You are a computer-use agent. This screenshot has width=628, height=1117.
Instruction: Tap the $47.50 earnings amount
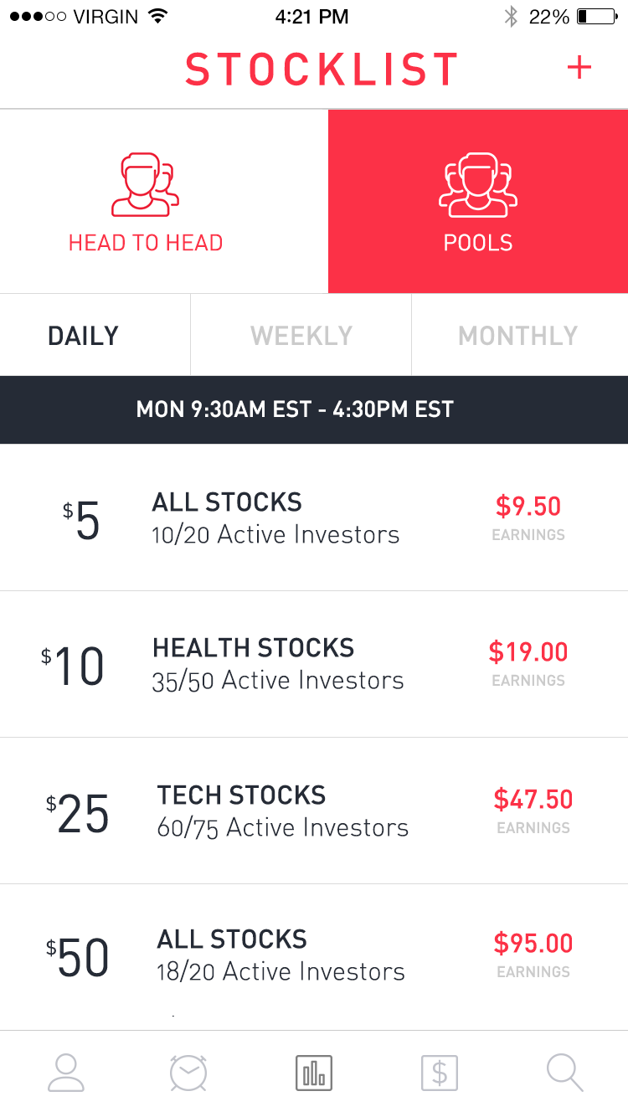tap(533, 799)
